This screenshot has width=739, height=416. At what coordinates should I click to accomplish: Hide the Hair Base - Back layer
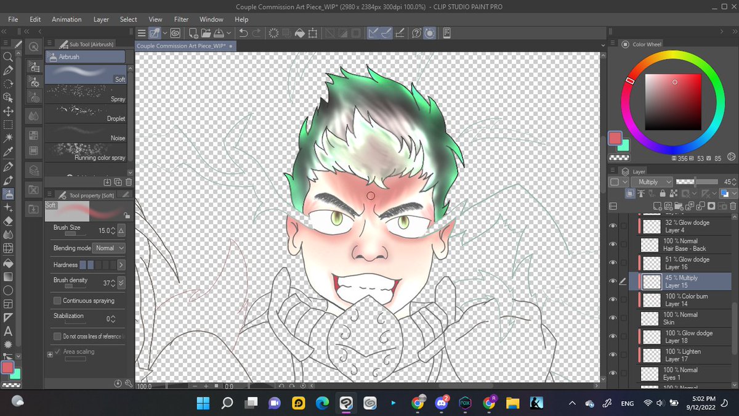pos(613,245)
